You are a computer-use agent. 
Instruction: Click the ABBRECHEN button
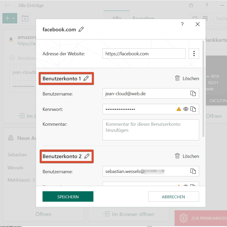174,196
